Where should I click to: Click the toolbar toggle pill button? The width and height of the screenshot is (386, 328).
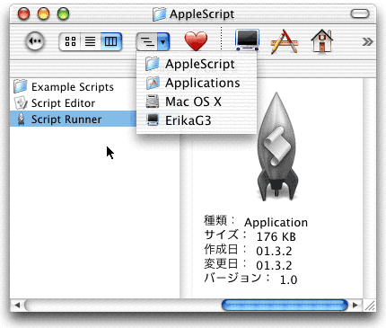[x=360, y=13]
